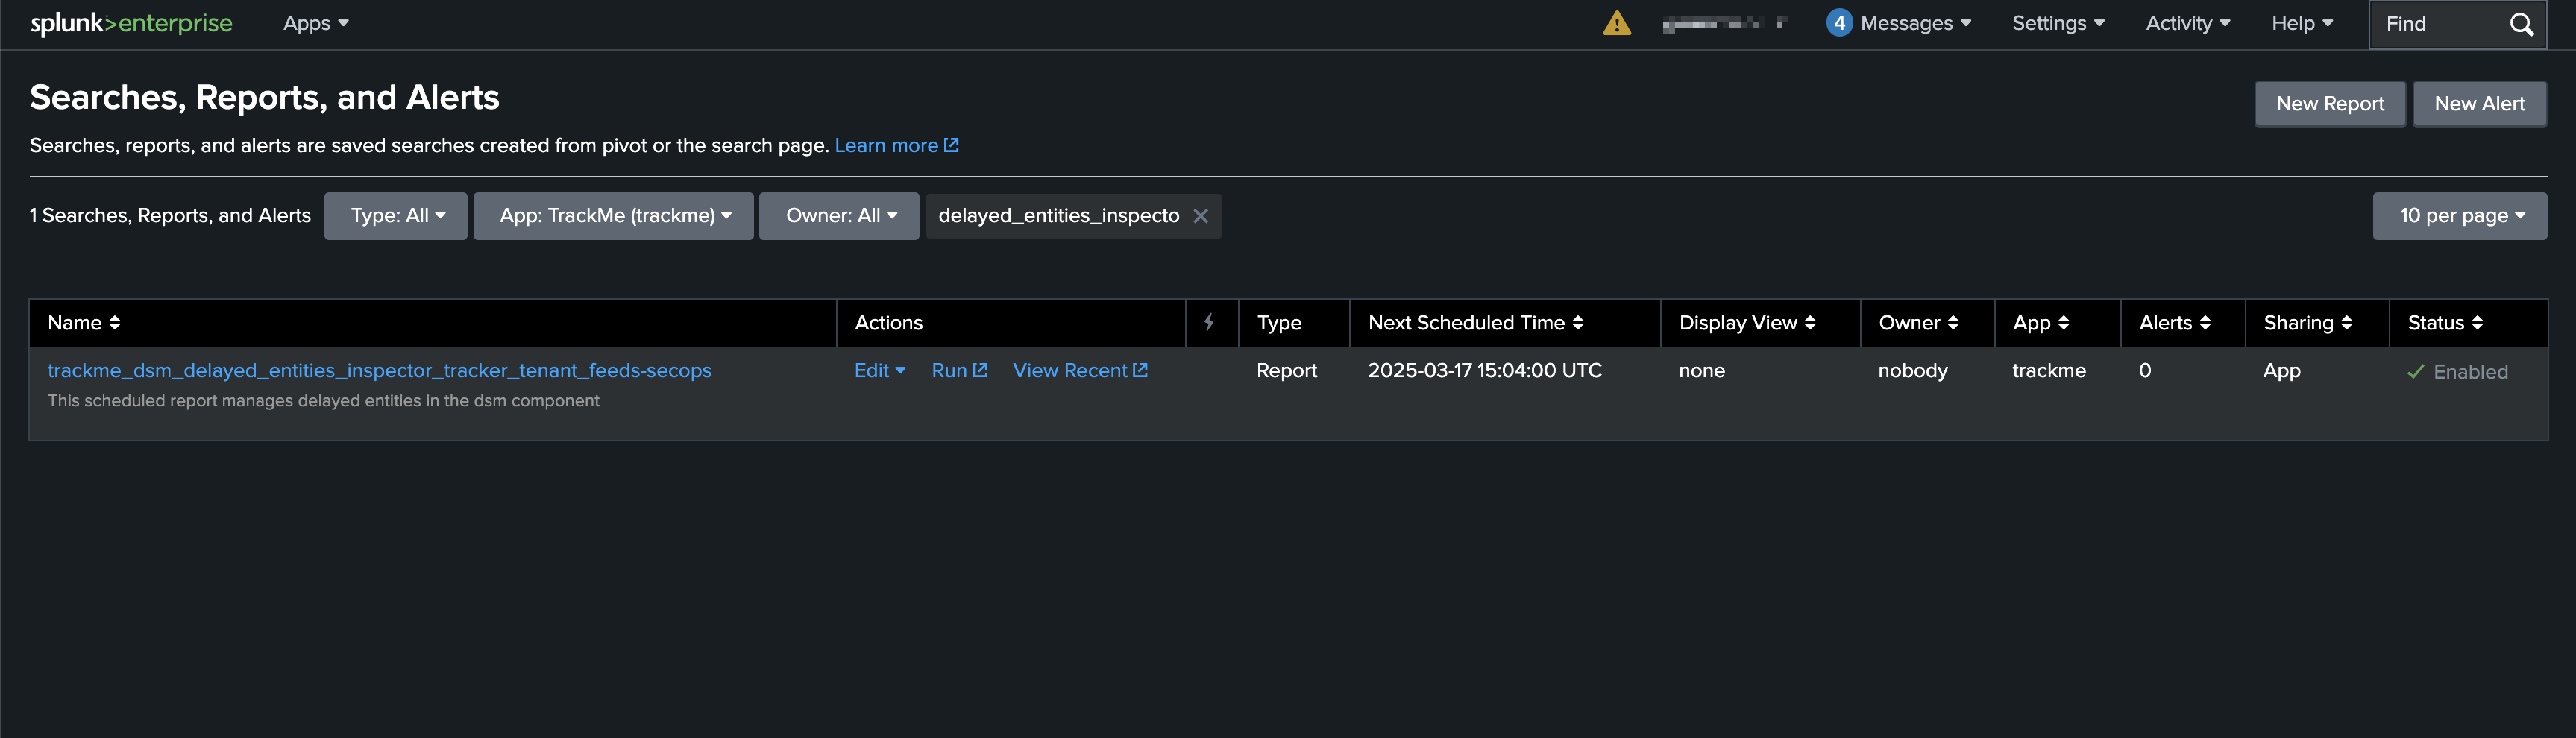This screenshot has width=2576, height=738.
Task: Open the App: TrackMe filter dropdown
Action: [613, 216]
